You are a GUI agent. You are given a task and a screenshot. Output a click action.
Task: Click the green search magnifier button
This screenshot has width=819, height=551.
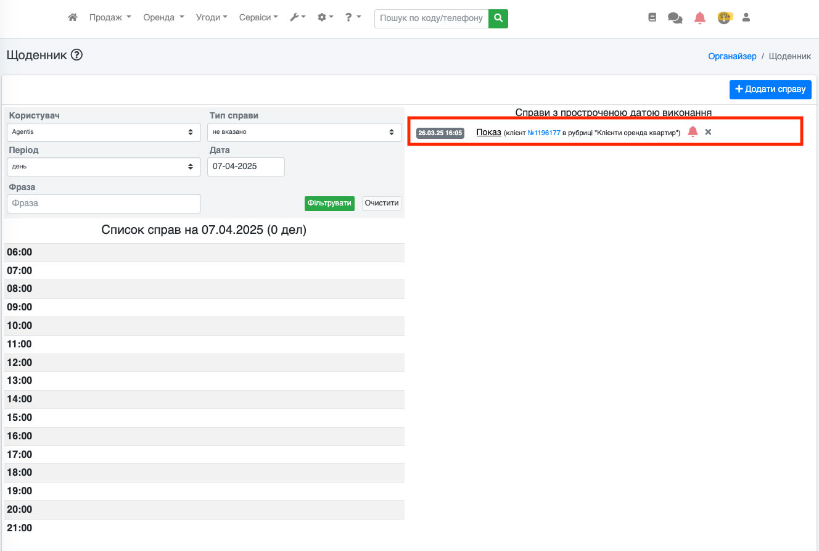[x=498, y=19]
